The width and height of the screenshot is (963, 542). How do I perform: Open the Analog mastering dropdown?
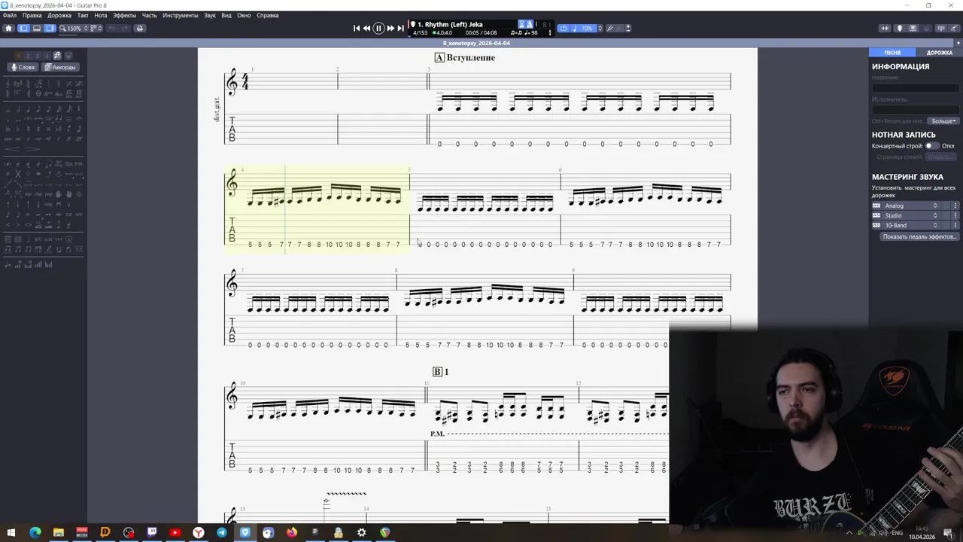point(911,206)
